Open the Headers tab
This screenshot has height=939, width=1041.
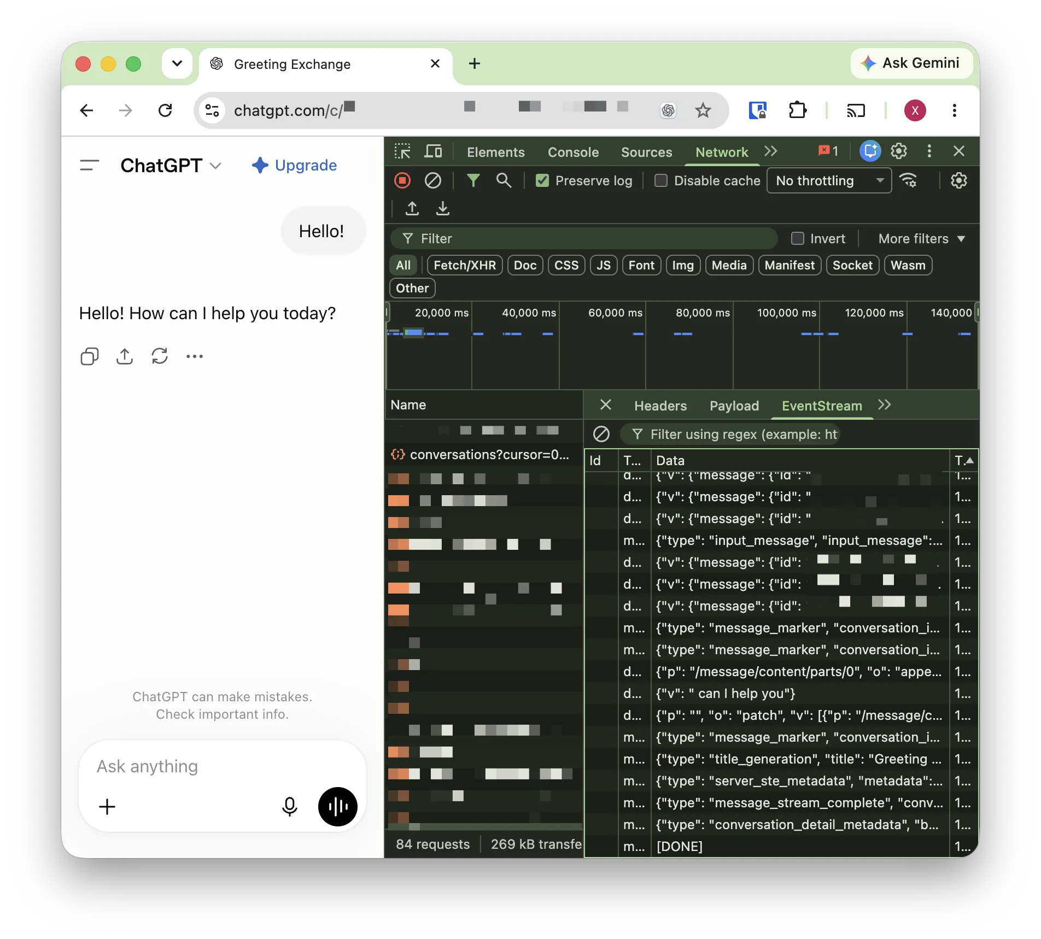point(660,406)
